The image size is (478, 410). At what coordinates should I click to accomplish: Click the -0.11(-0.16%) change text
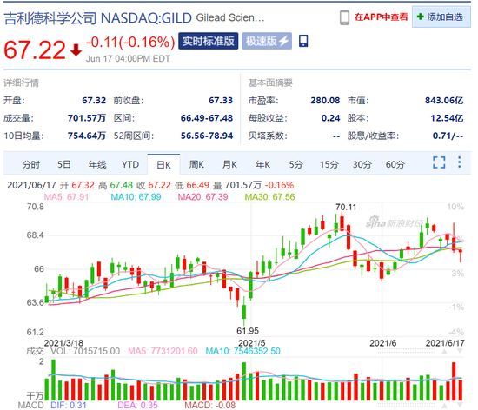click(x=130, y=42)
